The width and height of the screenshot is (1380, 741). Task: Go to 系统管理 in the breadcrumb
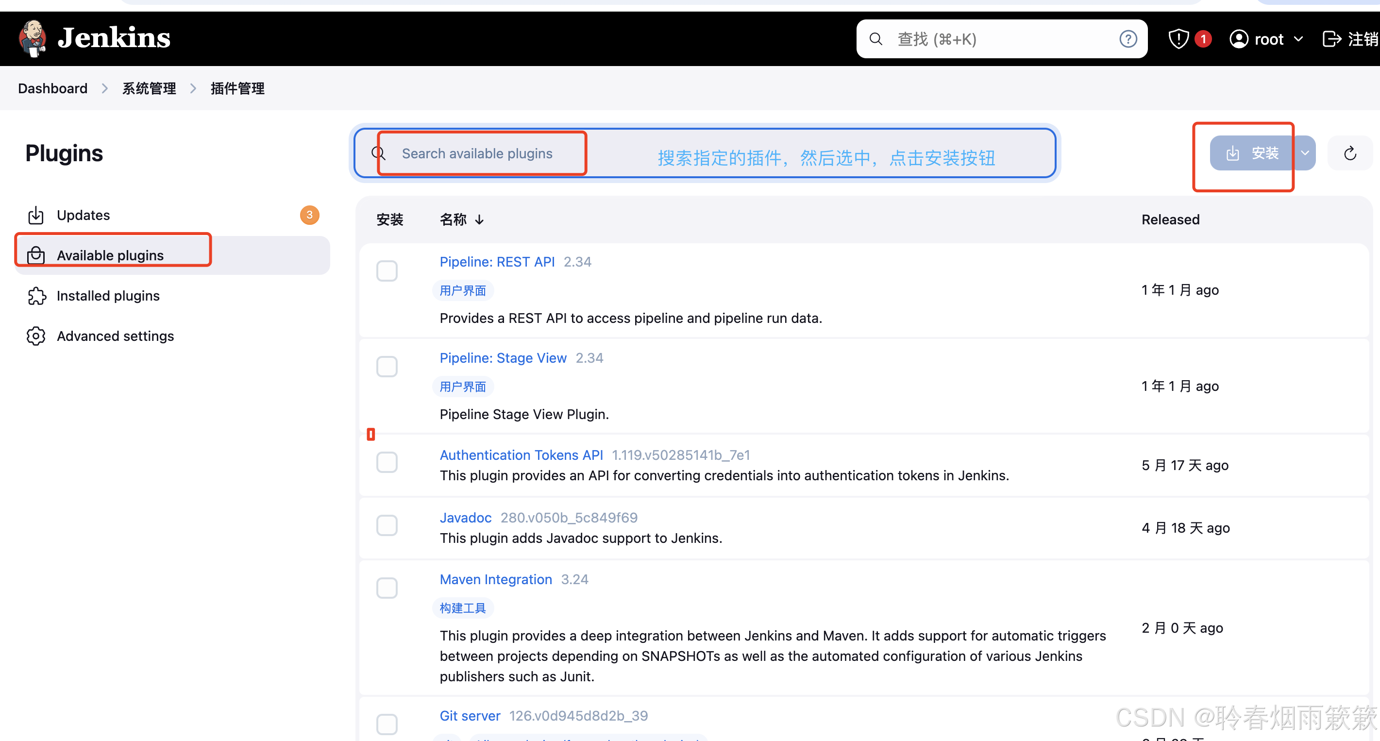pos(149,88)
